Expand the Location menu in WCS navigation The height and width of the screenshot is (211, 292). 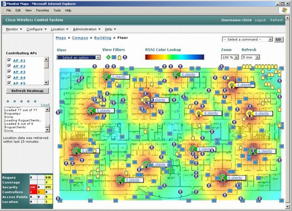pyautogui.click(x=60, y=29)
